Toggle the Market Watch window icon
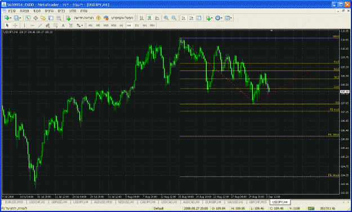The image size is (352, 212). tap(28, 18)
